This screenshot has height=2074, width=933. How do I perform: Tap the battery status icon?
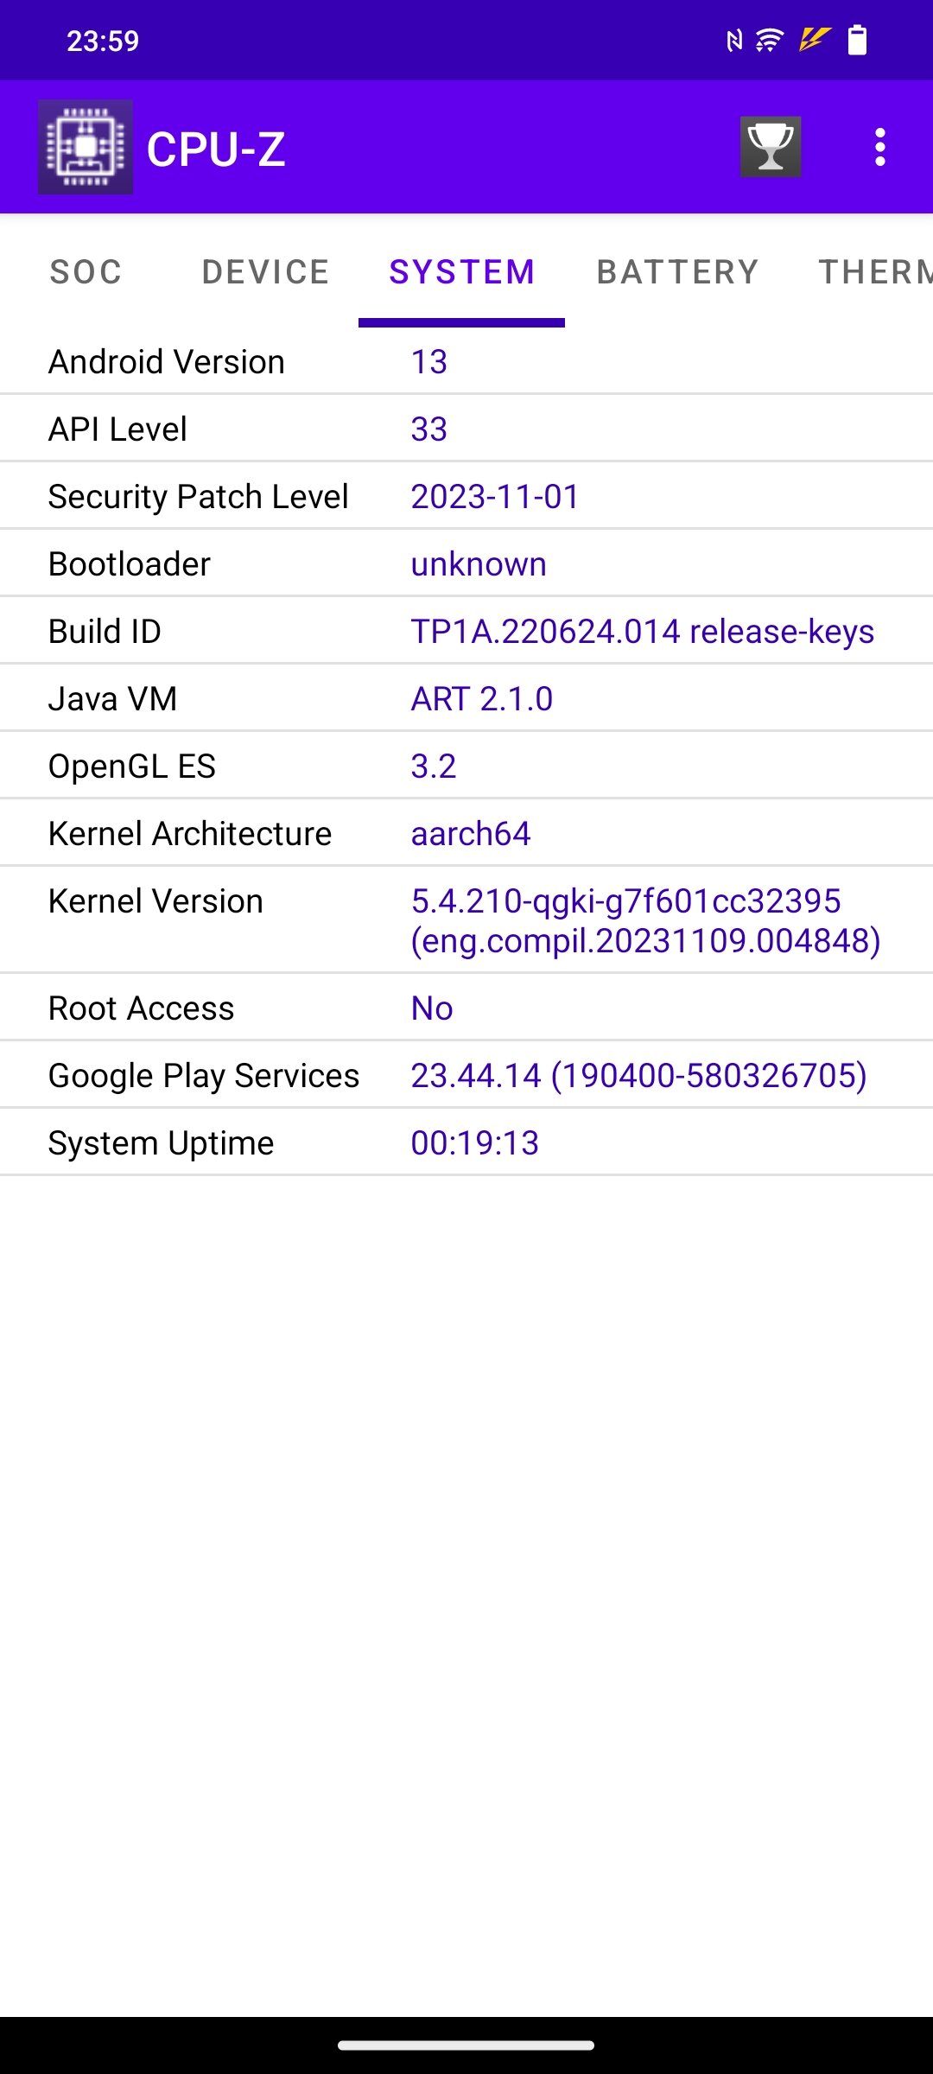coord(857,40)
